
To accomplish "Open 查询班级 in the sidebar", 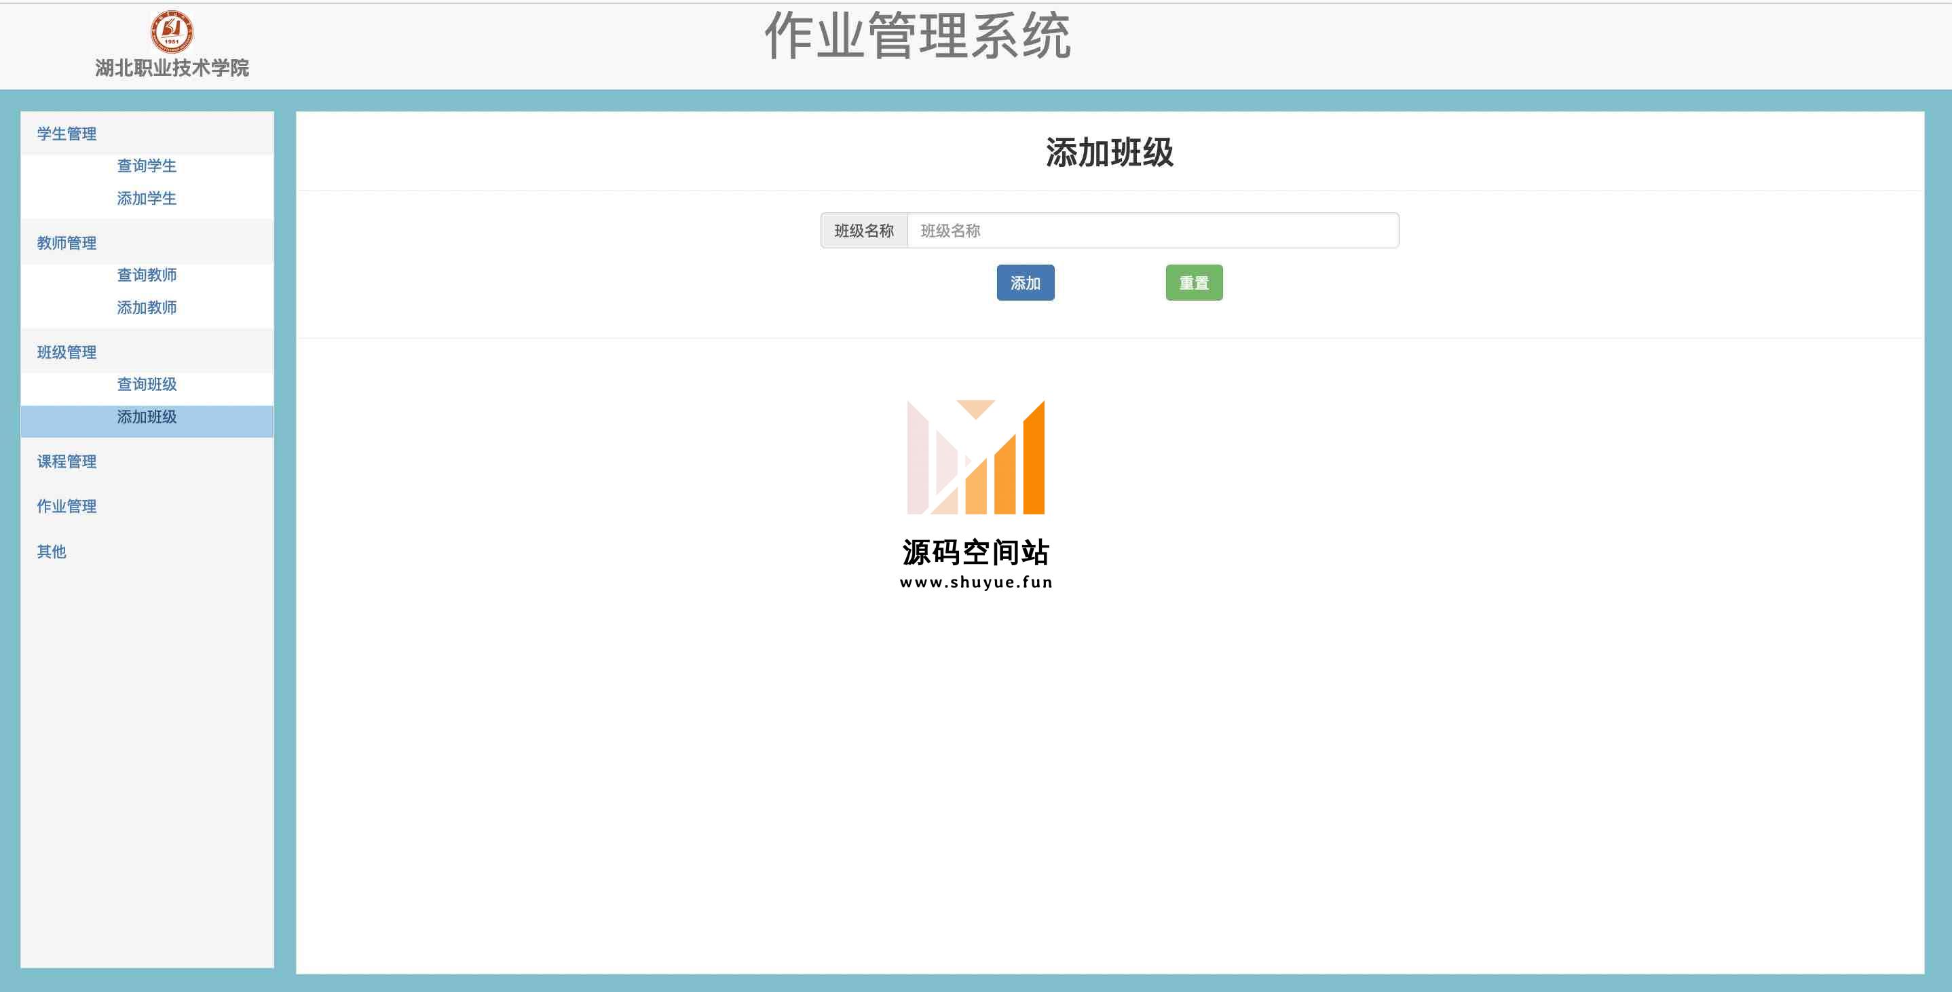I will 147,384.
